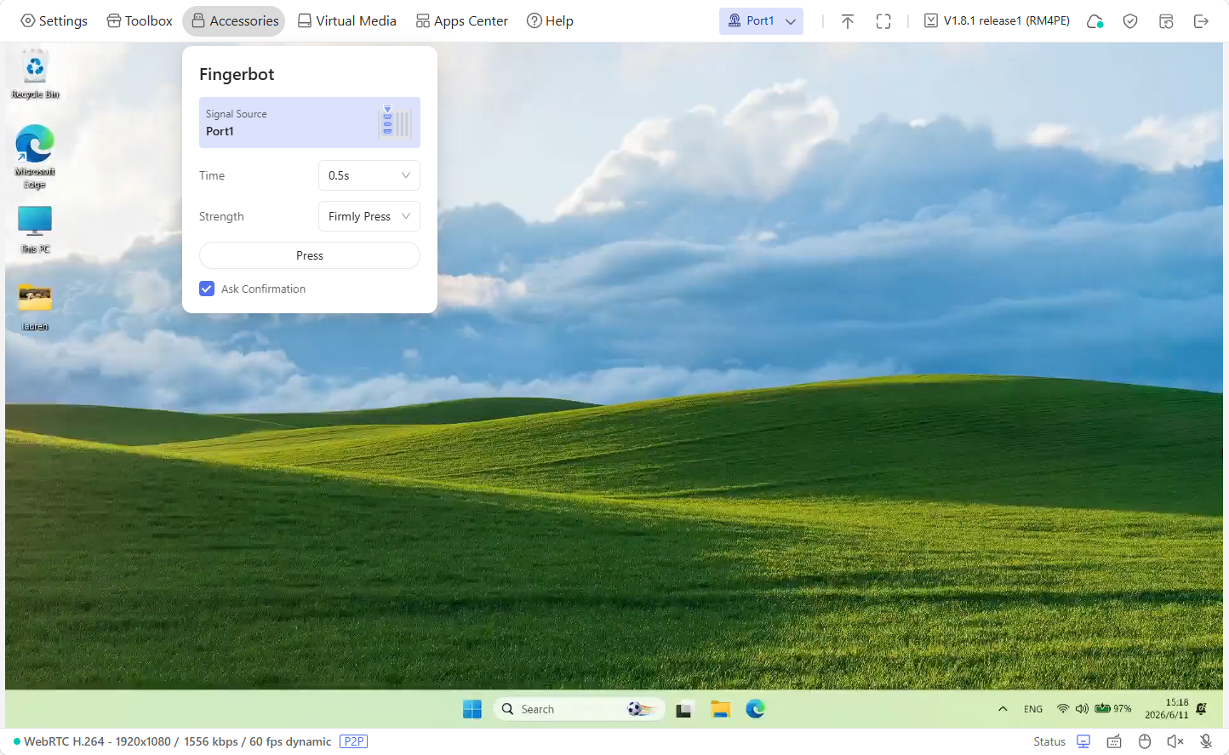Screen dimensions: 1229x755
Task: Click the P2P connection badge
Action: point(353,741)
